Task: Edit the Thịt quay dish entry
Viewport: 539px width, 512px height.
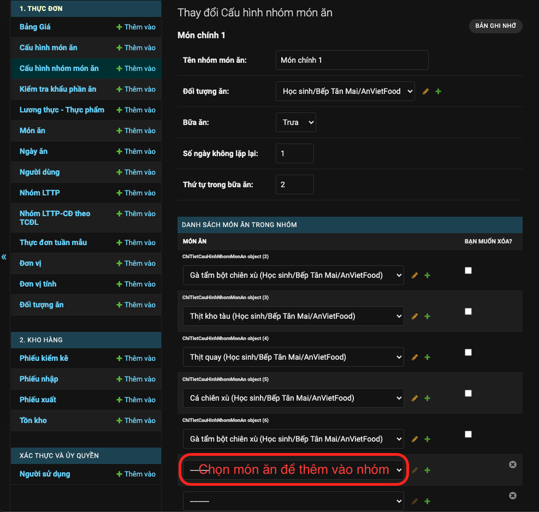Action: (414, 357)
